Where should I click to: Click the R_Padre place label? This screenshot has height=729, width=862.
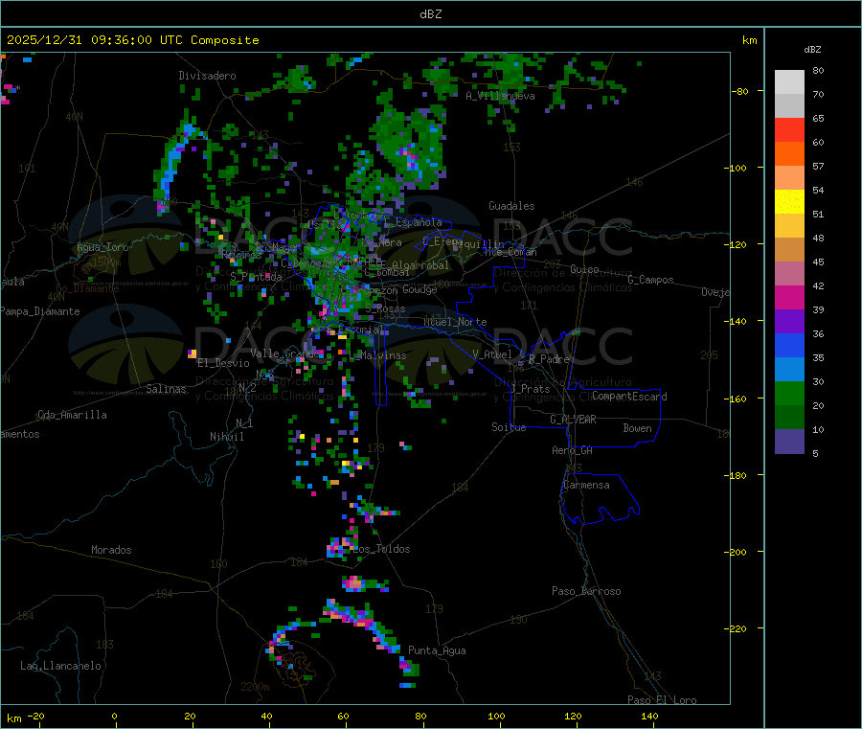point(549,359)
